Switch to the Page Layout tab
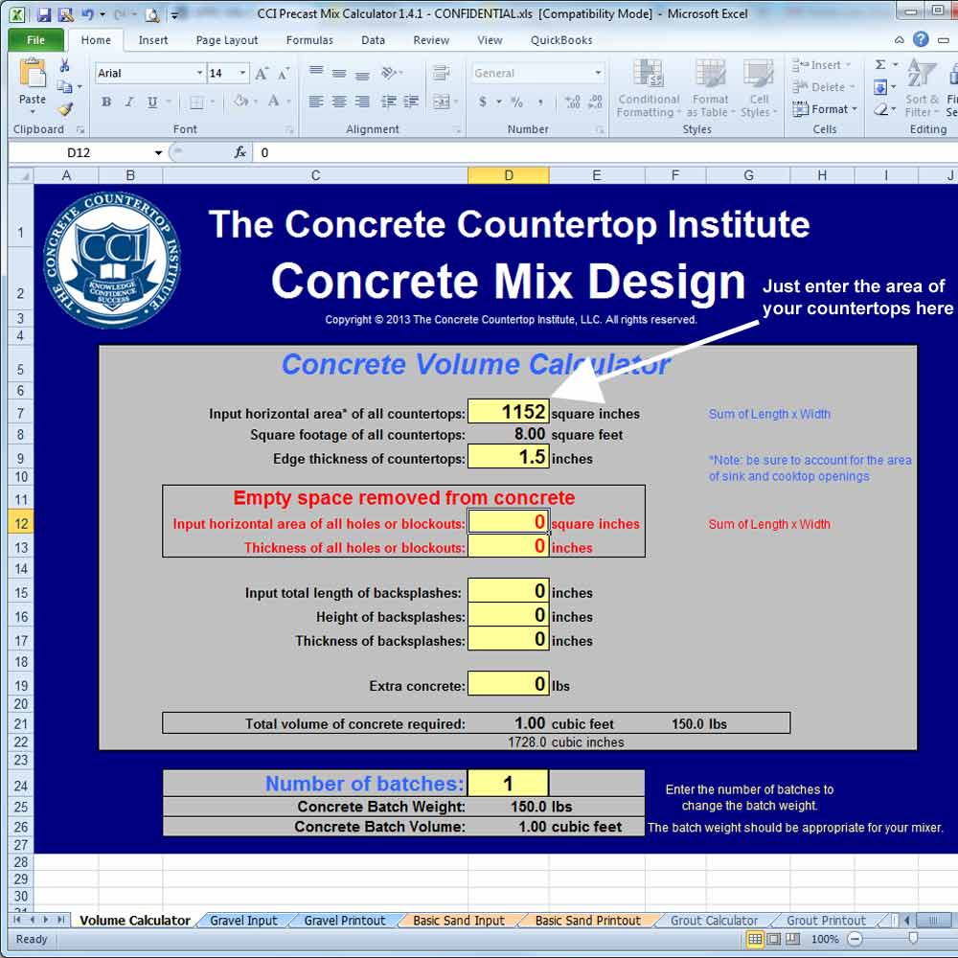Viewport: 958px width, 958px height. click(227, 39)
